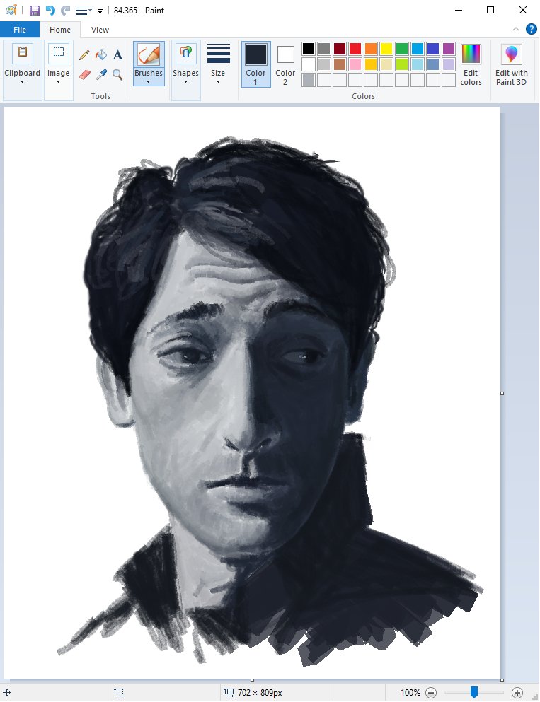Activate the Color 1 selector
This screenshot has height=702, width=540.
[255, 64]
